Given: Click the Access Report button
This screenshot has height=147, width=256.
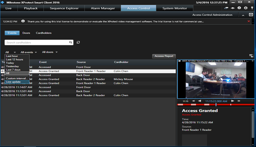Looking at the screenshot, I should (164, 56).
